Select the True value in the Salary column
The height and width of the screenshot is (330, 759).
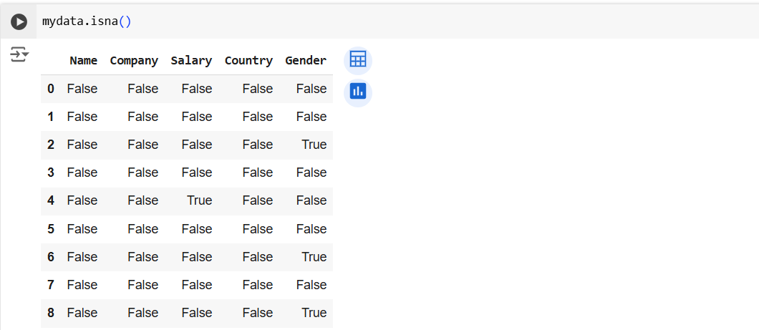point(199,200)
